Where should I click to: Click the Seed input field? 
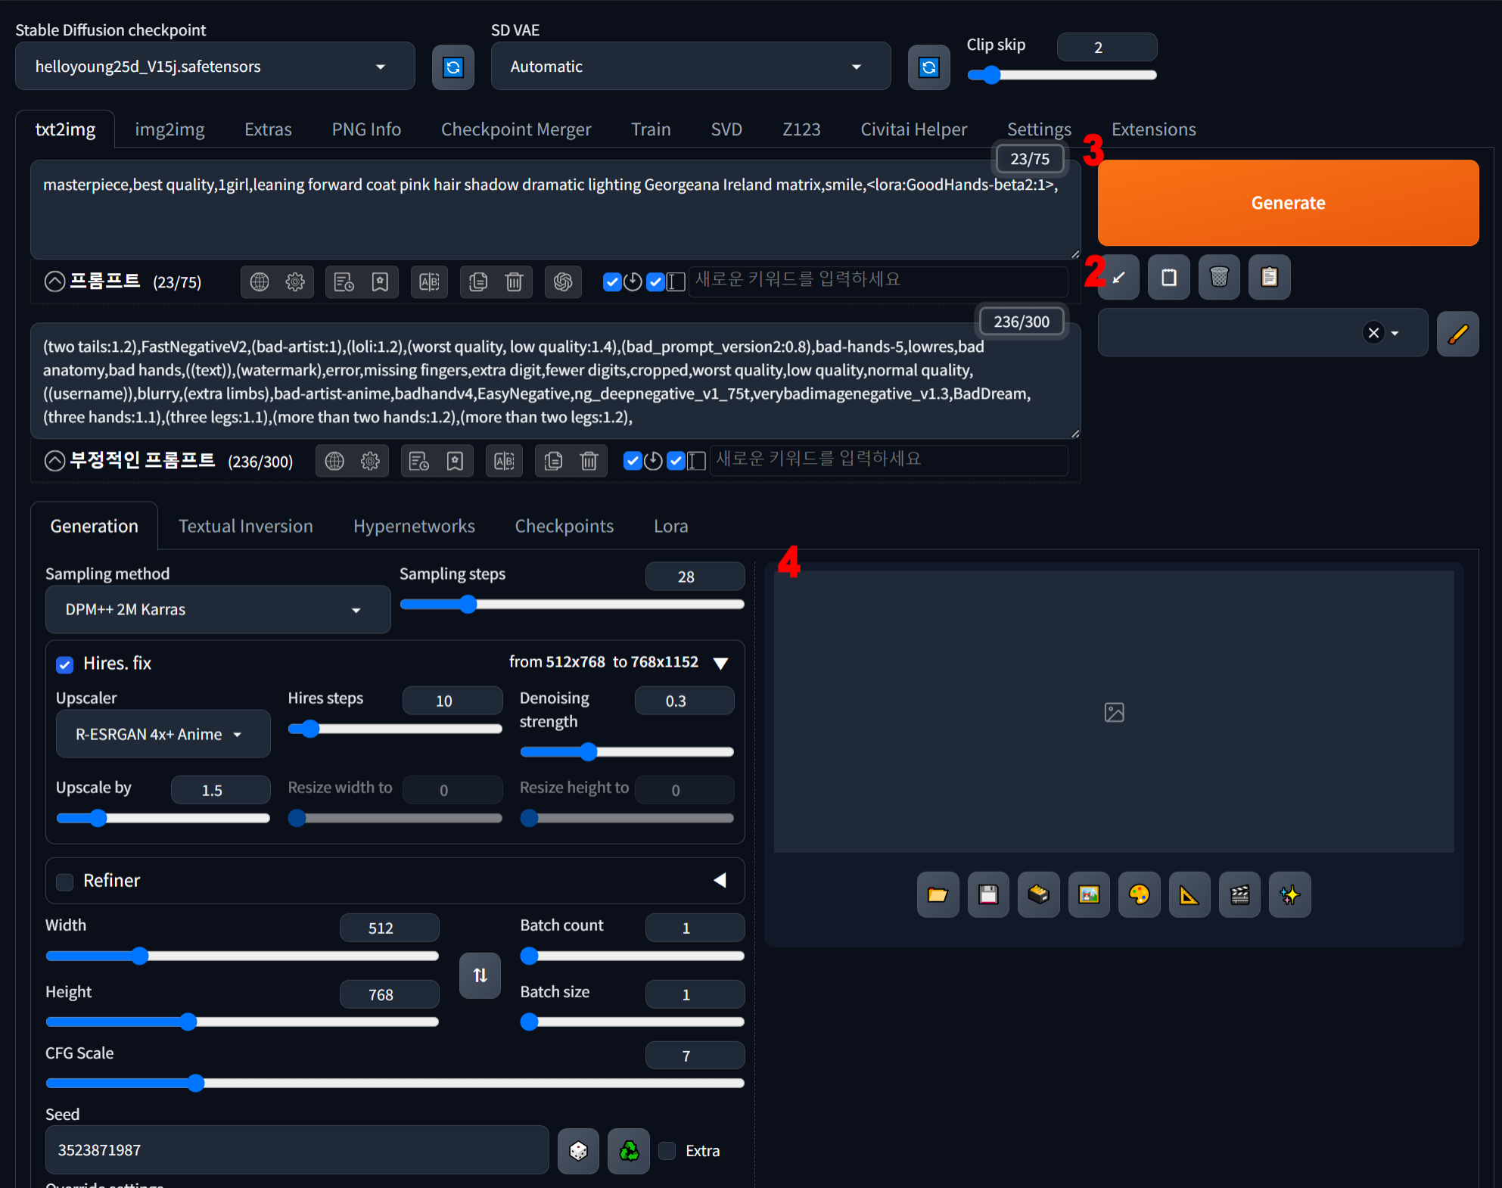click(x=297, y=1150)
